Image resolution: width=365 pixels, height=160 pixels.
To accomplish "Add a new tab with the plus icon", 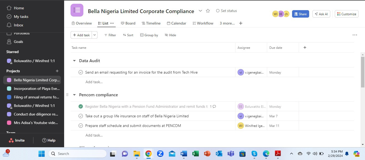I will coord(241,23).
